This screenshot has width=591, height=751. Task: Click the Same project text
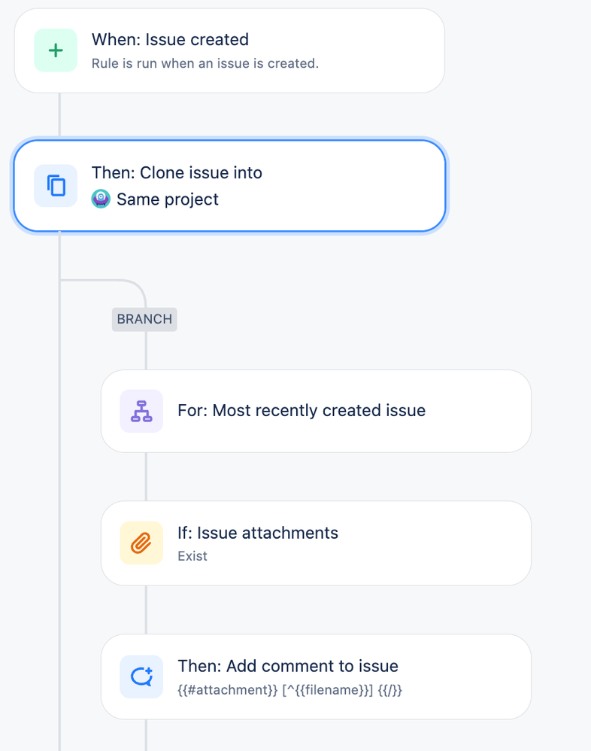[x=168, y=199]
